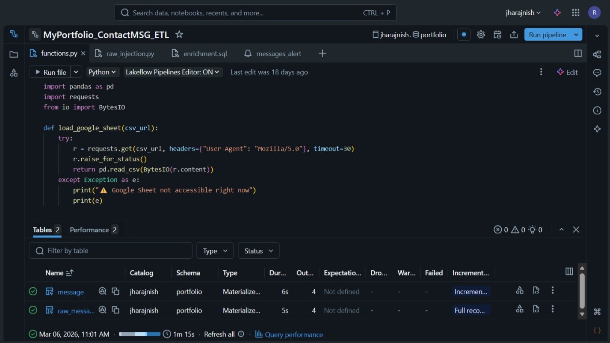Viewport: 610px width, 343px height.
Task: Click the split editor layout icon
Action: tap(577, 53)
